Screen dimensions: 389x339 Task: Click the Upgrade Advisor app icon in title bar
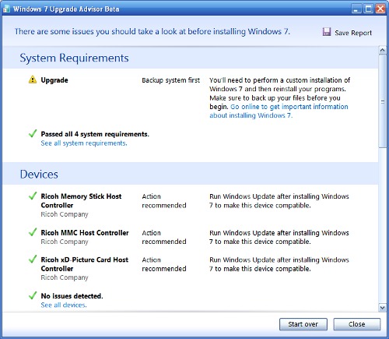click(x=6, y=9)
